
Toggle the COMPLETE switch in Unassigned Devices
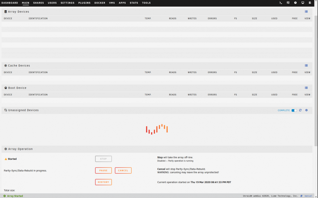(x=294, y=111)
